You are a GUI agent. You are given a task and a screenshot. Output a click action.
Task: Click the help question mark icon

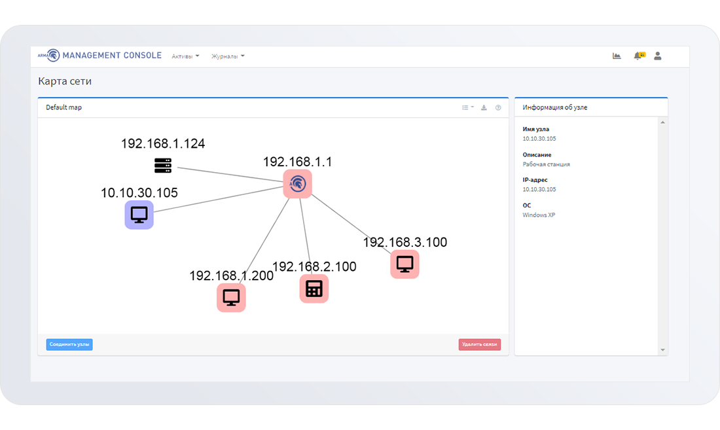498,107
